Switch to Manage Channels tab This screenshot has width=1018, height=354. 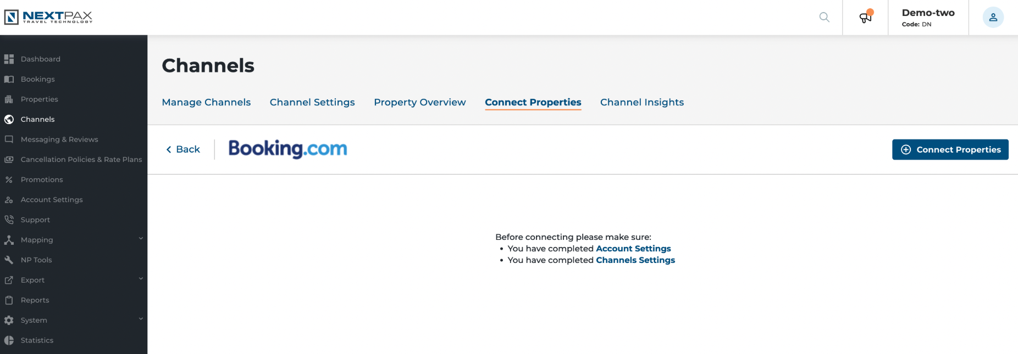pos(206,102)
